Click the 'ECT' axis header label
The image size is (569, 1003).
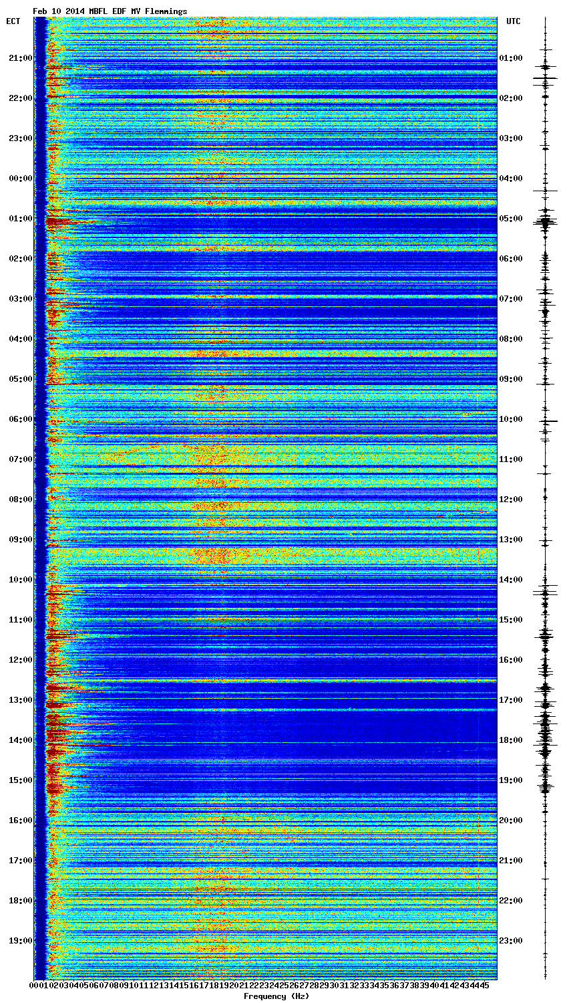pos(13,21)
